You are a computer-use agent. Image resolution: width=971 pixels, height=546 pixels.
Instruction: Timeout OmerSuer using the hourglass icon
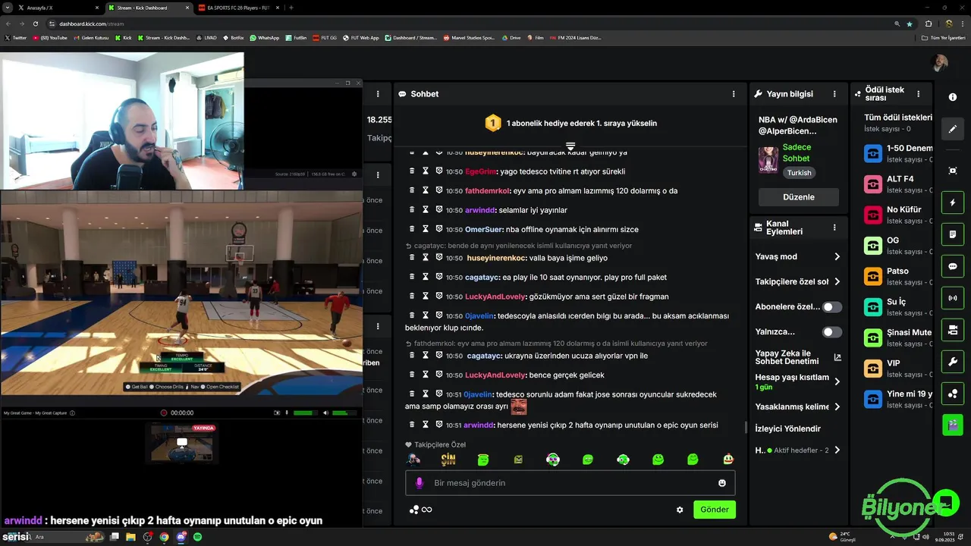tap(426, 229)
